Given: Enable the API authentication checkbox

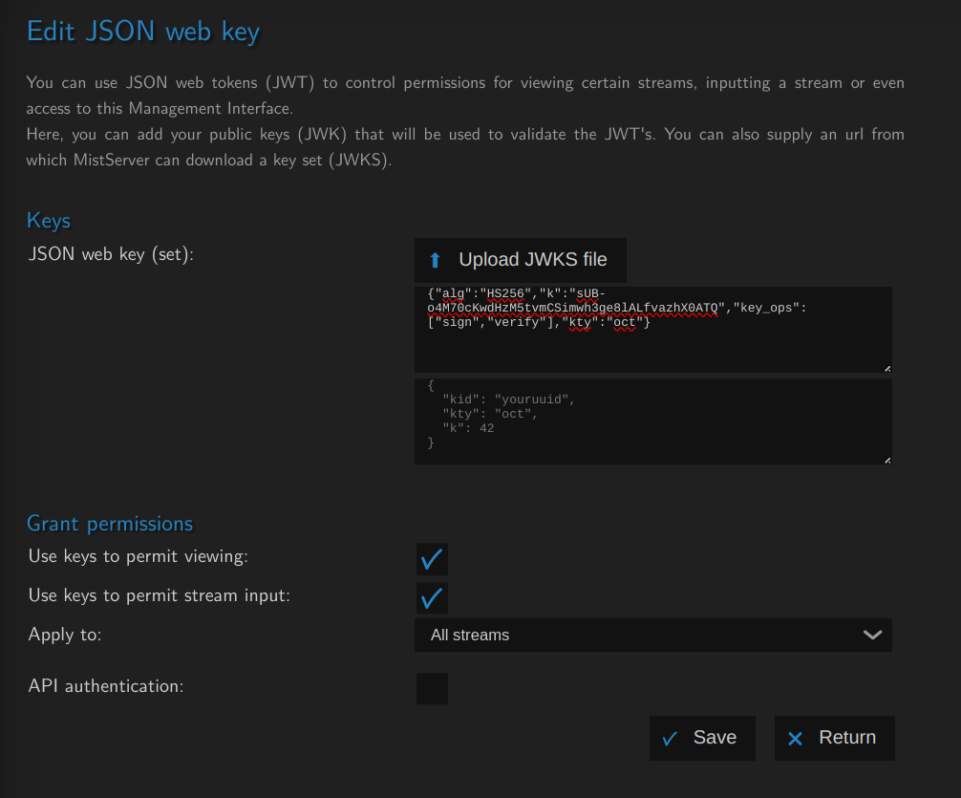Looking at the screenshot, I should [x=432, y=688].
